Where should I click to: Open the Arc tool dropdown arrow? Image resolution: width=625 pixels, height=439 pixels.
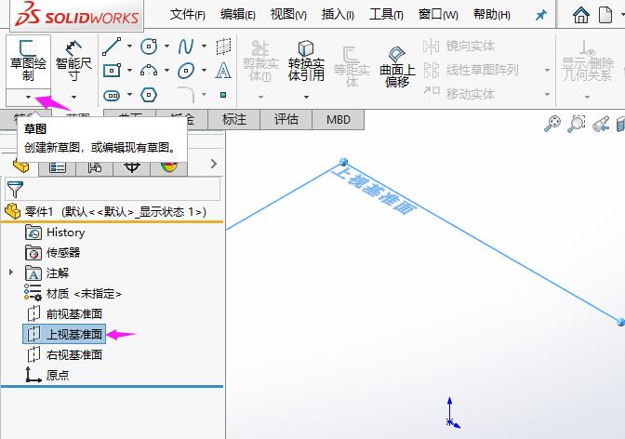166,71
